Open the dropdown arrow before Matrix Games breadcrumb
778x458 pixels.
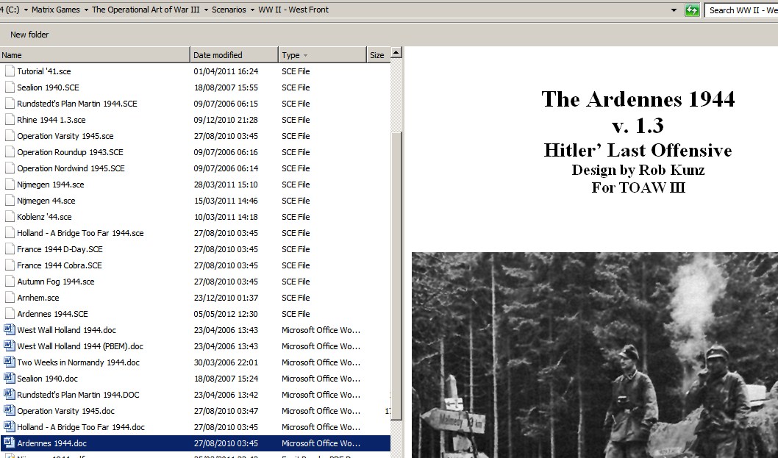click(x=25, y=10)
